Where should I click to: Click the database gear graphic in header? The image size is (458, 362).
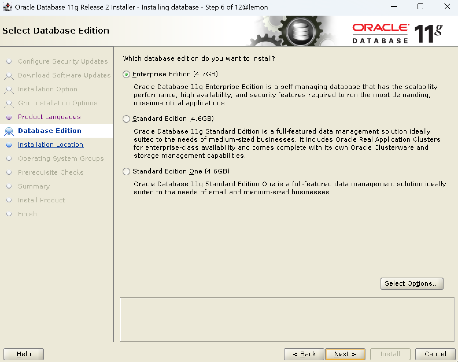click(x=301, y=31)
